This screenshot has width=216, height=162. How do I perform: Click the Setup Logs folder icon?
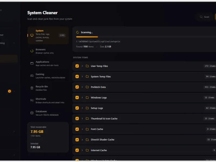tap(87, 108)
